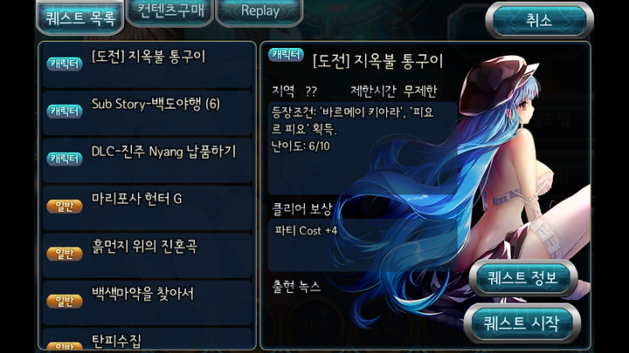
Task: Click the 취소 cancel button
Action: pos(539,20)
